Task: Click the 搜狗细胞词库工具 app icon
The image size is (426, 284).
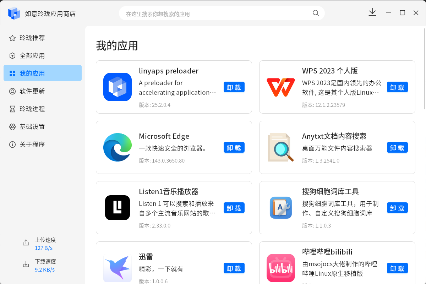Action: (x=281, y=208)
